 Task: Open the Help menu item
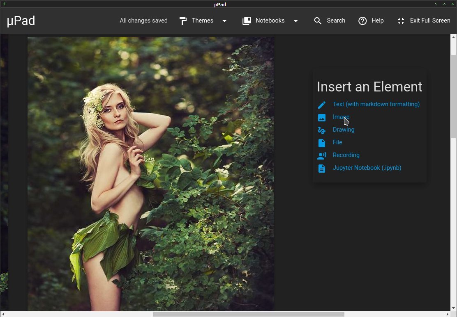pyautogui.click(x=371, y=21)
